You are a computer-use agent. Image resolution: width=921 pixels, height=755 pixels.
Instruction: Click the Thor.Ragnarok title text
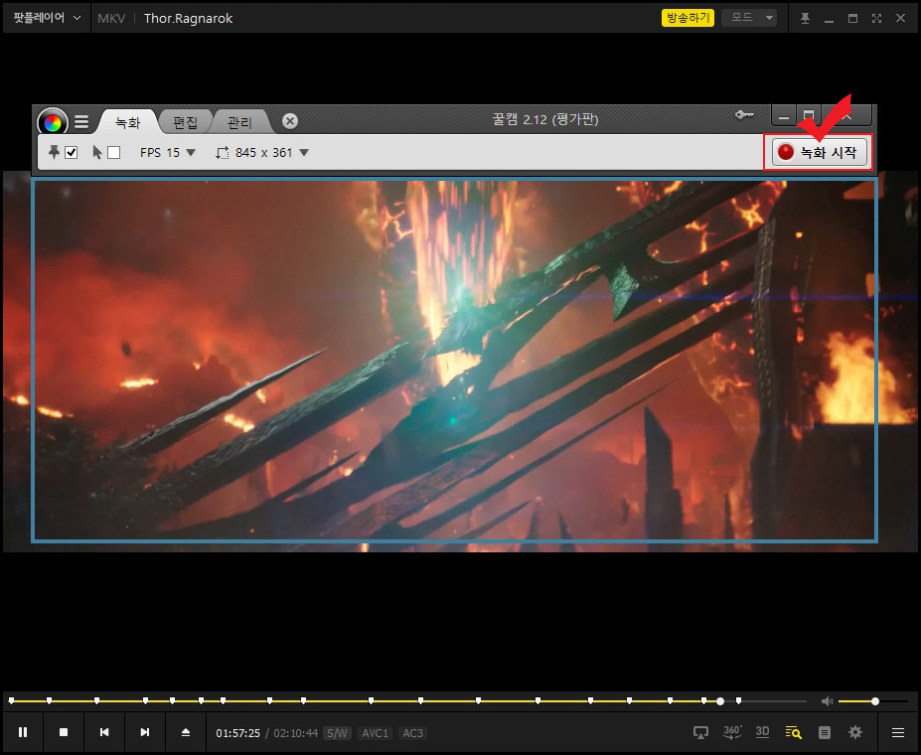coord(188,18)
